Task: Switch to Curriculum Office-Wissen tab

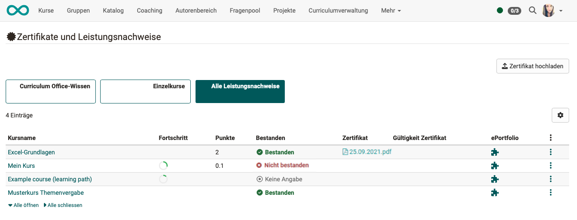Action: [51, 91]
